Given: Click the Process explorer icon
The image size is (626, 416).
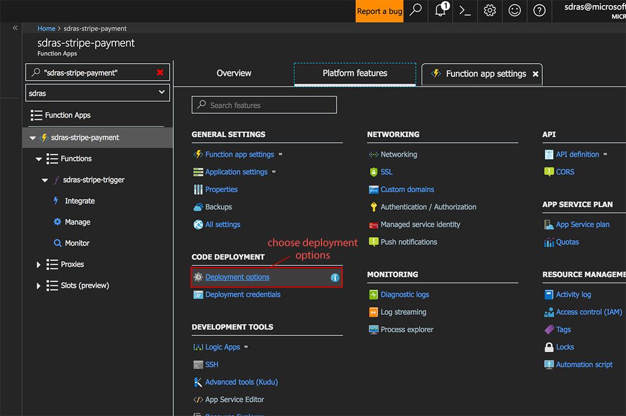Looking at the screenshot, I should click(x=373, y=330).
